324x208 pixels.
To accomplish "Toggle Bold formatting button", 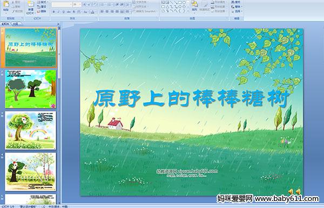I will [53, 12].
